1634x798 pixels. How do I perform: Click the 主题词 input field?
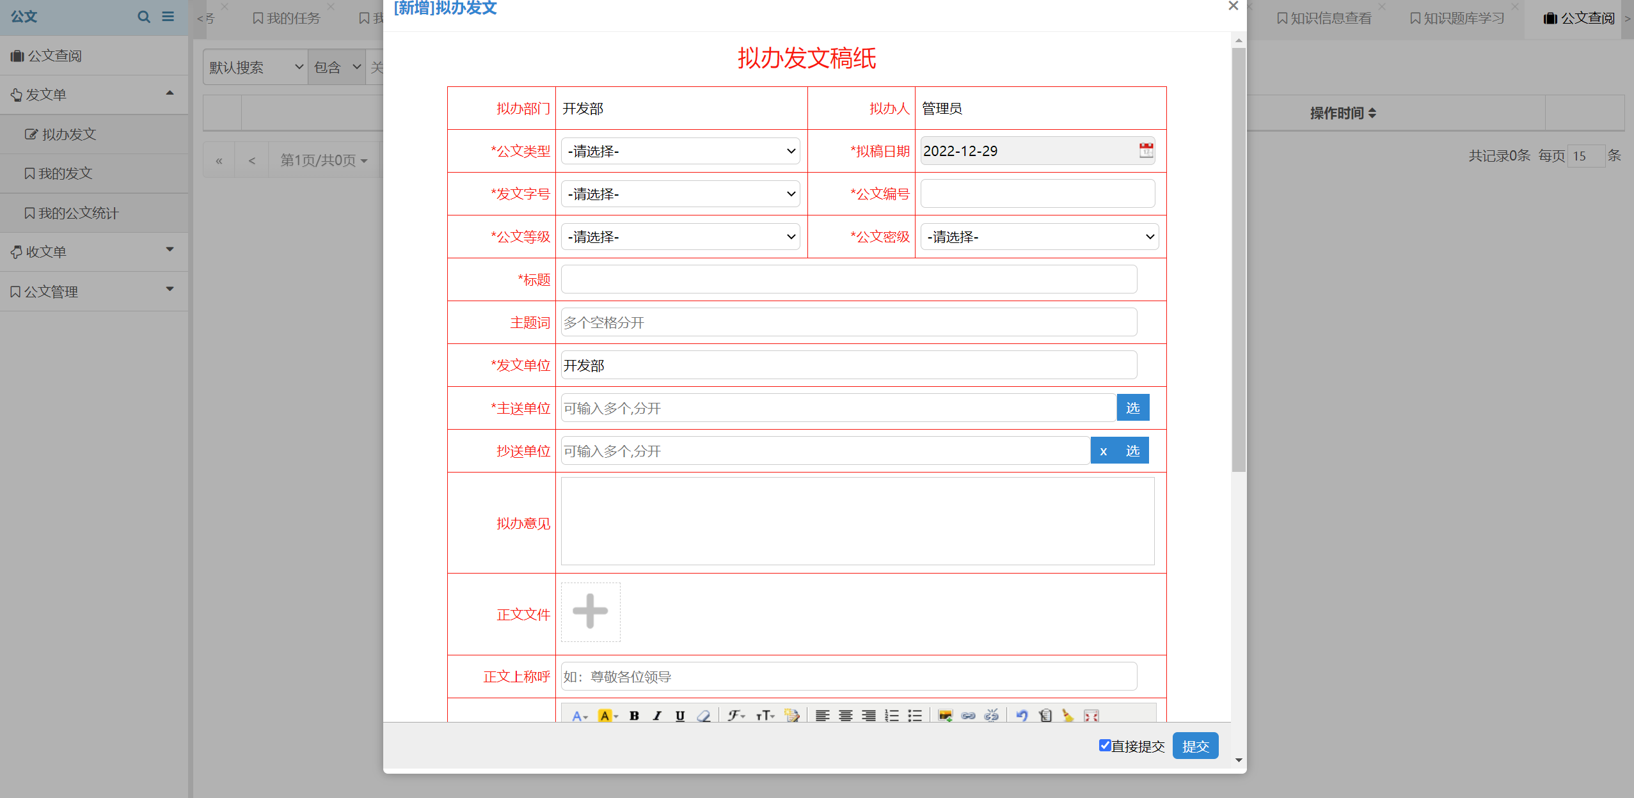[849, 322]
